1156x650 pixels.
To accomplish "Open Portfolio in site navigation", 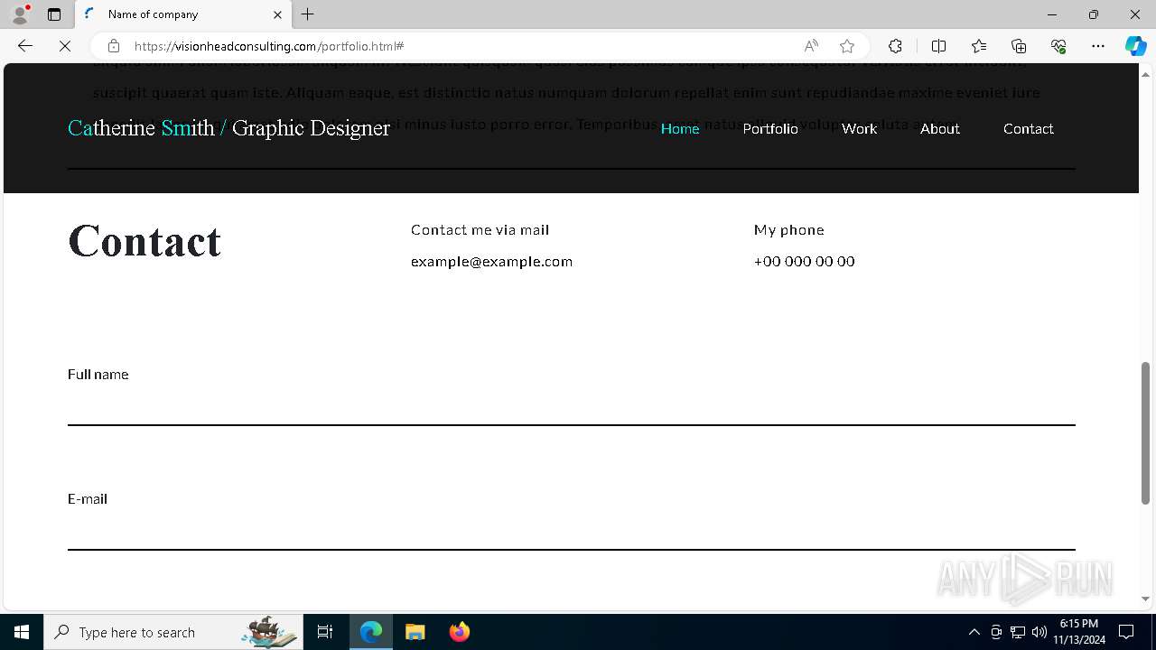I will point(770,128).
